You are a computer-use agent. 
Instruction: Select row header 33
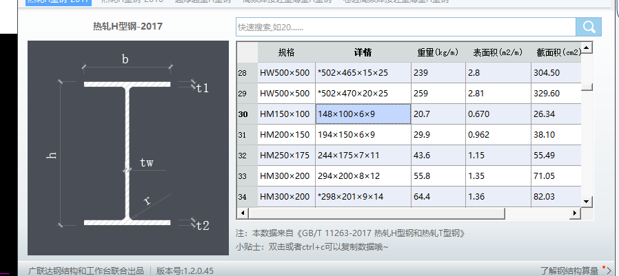pyautogui.click(x=247, y=176)
